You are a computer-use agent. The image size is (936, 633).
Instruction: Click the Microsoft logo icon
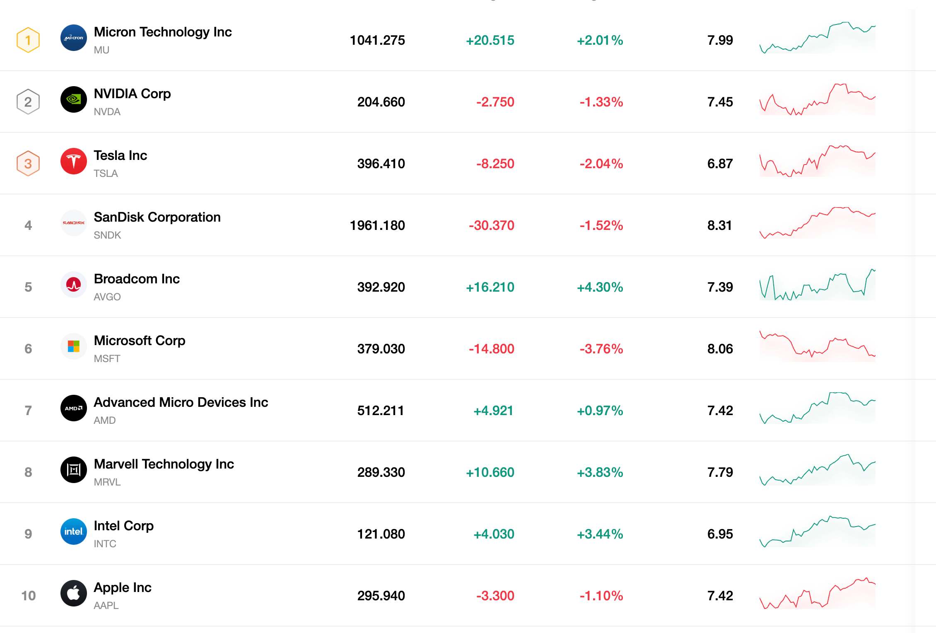[x=74, y=346]
